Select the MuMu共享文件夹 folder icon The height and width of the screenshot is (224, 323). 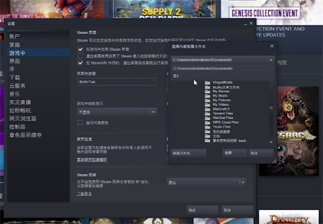tap(207, 87)
